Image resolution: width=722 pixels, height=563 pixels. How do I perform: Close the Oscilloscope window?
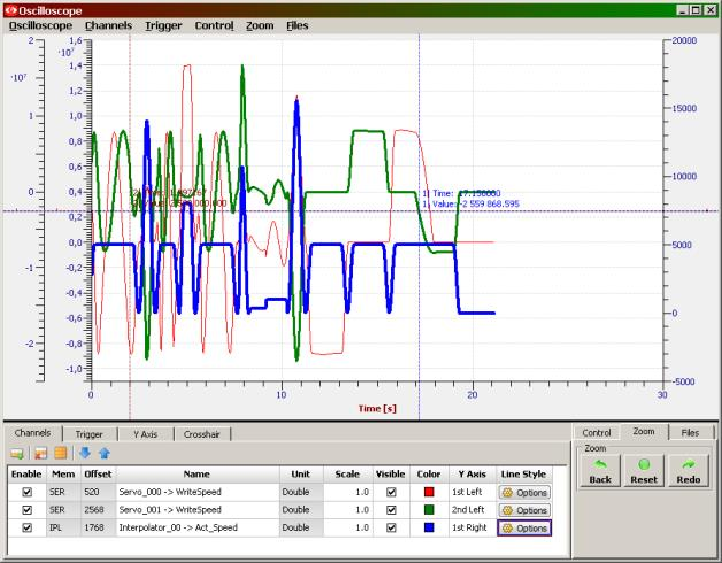[710, 10]
